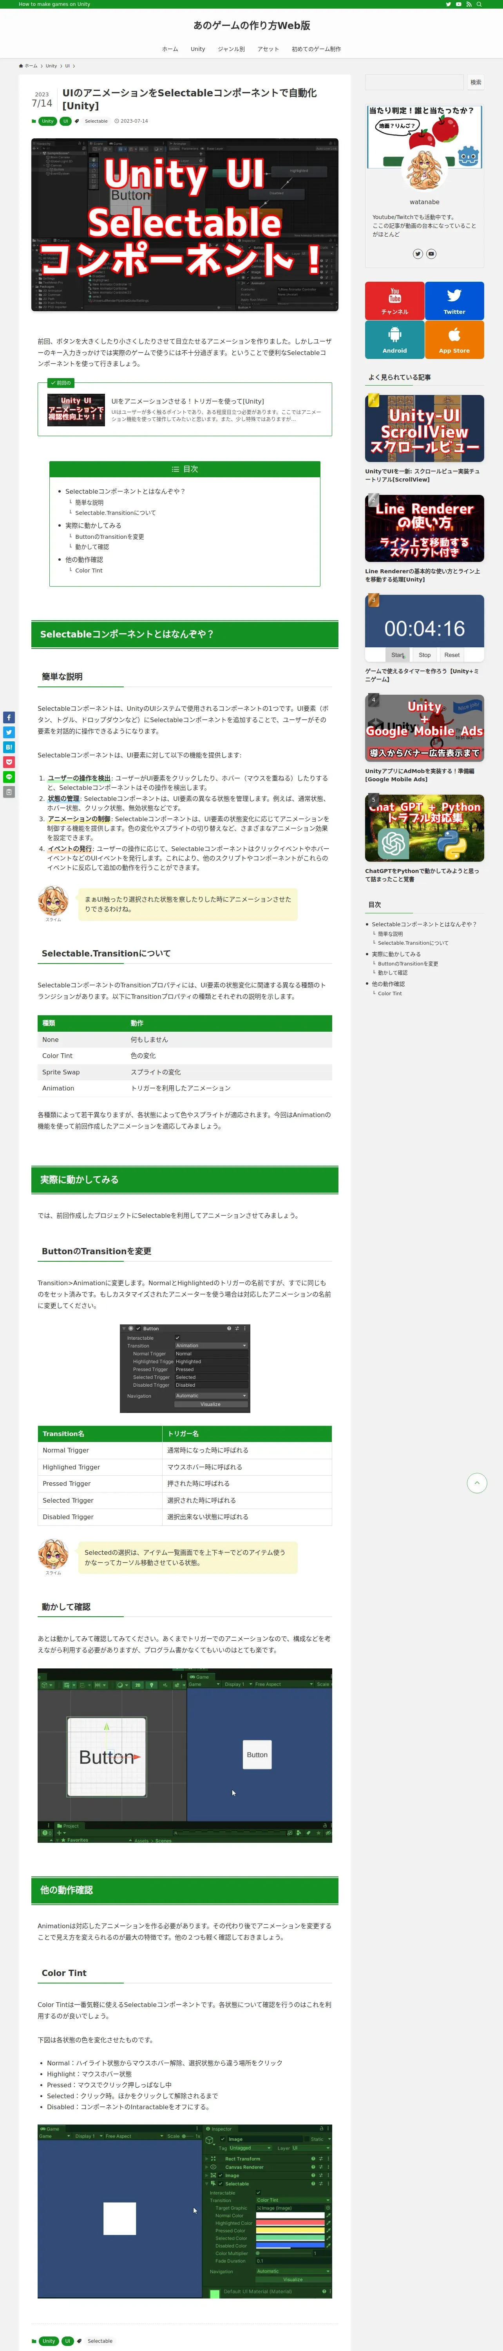Click the Normal Trigger table cell
Screen dimensions: 503x2351
(x=100, y=1450)
